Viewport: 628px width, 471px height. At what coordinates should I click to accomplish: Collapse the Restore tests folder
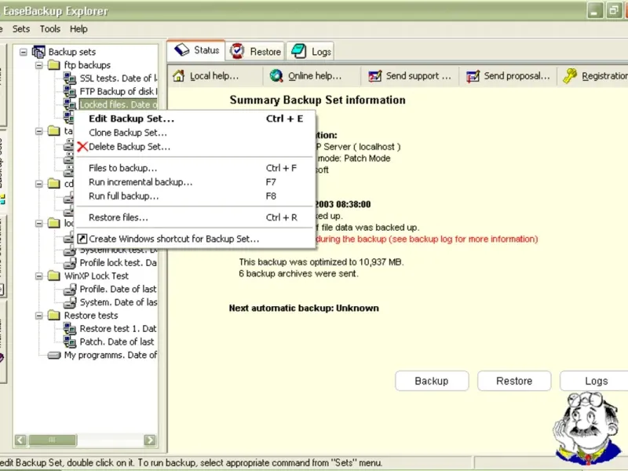tap(38, 316)
